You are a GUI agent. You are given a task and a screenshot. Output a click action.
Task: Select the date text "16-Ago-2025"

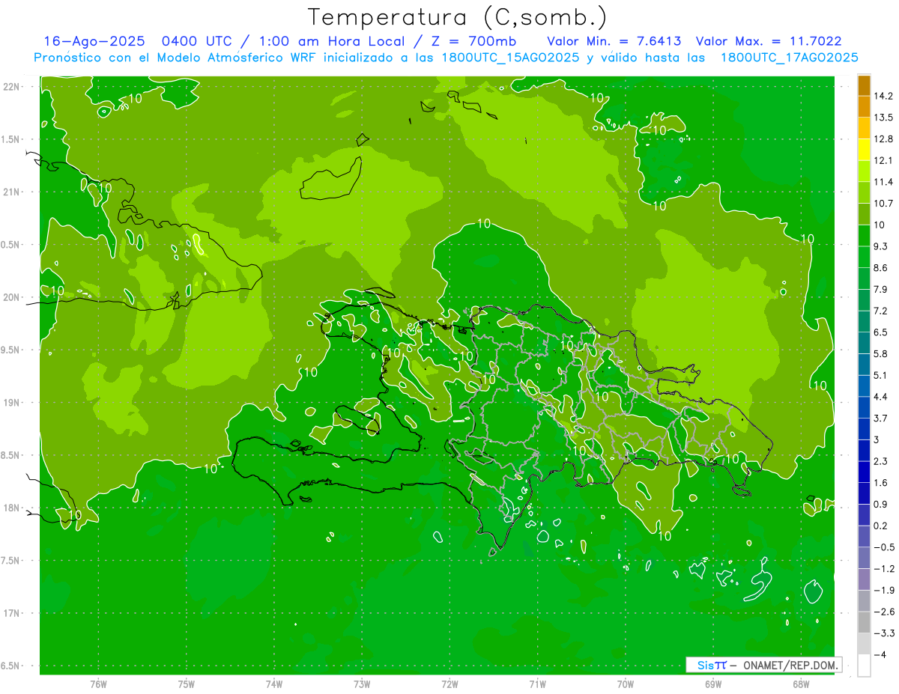(x=94, y=41)
